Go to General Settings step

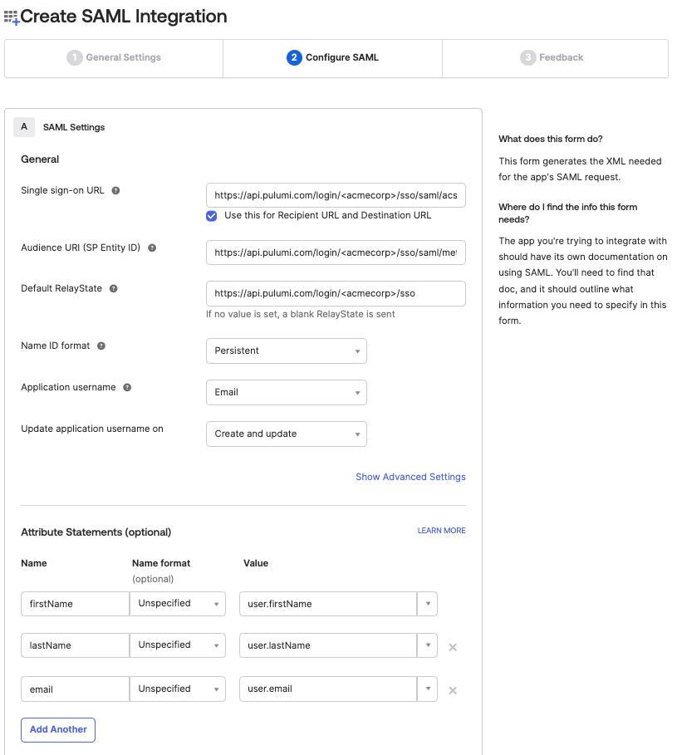[114, 58]
